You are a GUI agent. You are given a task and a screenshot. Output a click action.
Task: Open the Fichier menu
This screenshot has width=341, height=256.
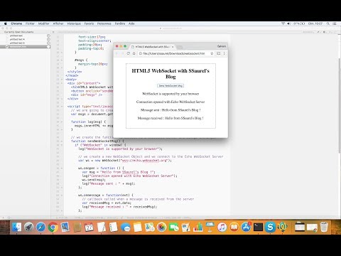pos(30,23)
